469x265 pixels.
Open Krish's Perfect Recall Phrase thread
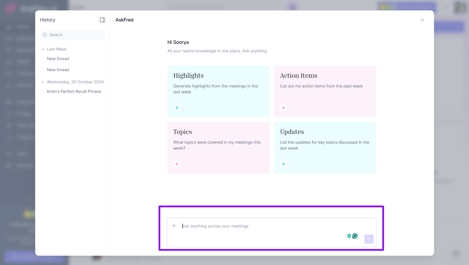pos(74,91)
